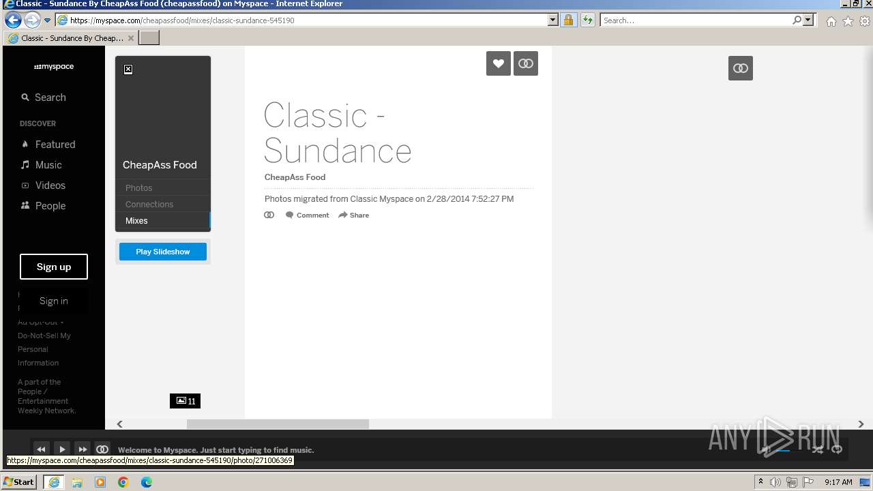Open the CheapAss Food author link

pyautogui.click(x=295, y=177)
